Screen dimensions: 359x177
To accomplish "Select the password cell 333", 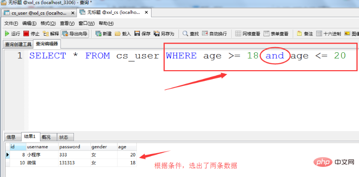I will pyautogui.click(x=75, y=155).
